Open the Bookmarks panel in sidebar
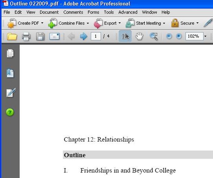 (x=10, y=73)
